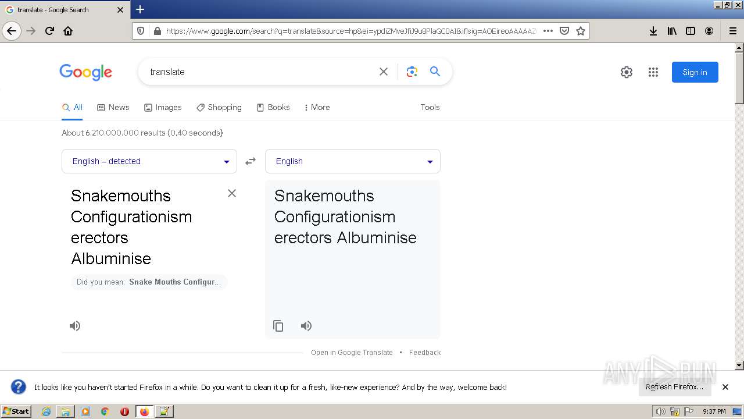This screenshot has width=744, height=419.
Task: Show site security padlock info
Action: (x=156, y=31)
